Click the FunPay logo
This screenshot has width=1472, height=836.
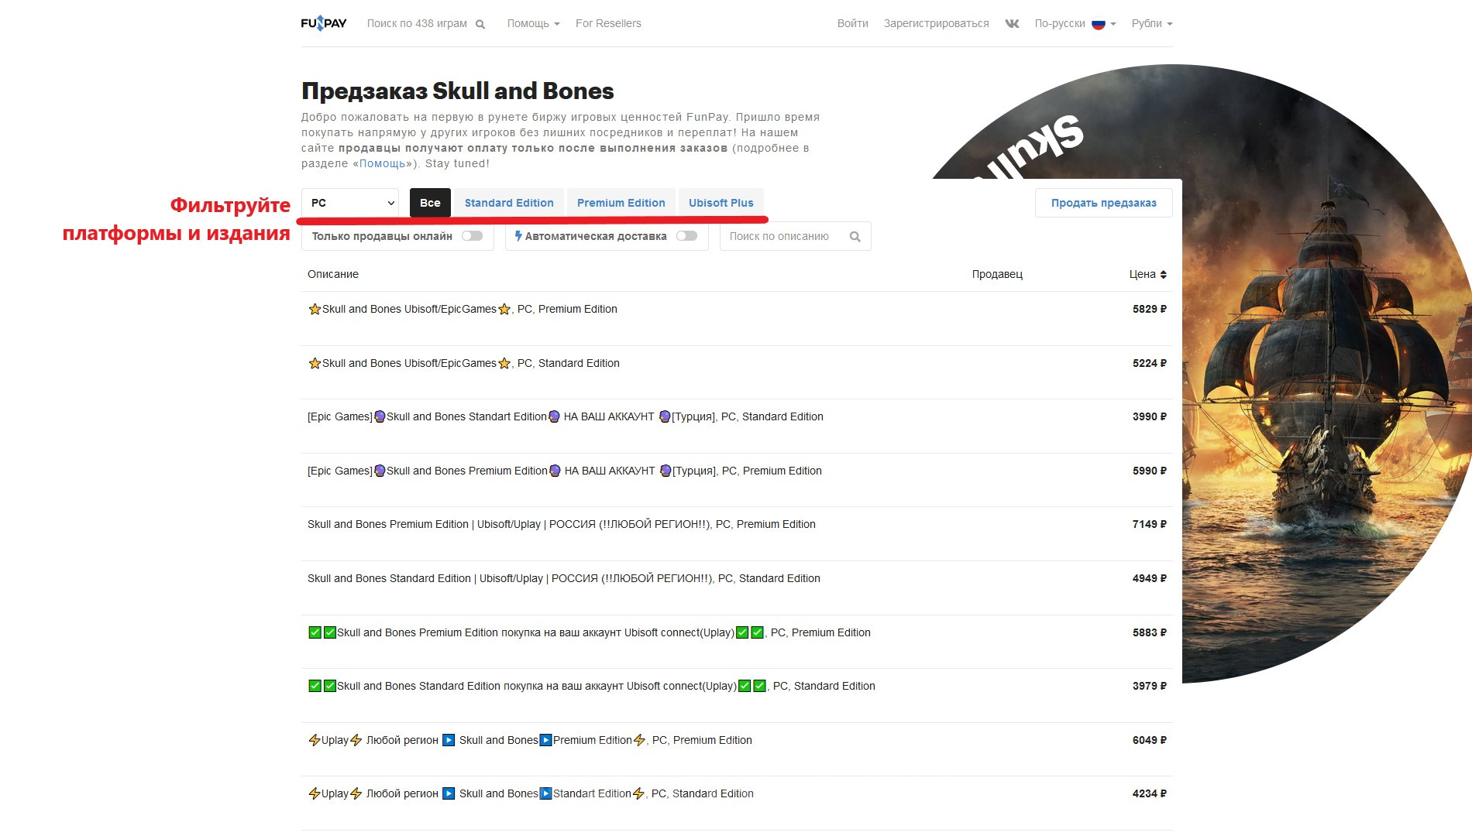tap(323, 23)
